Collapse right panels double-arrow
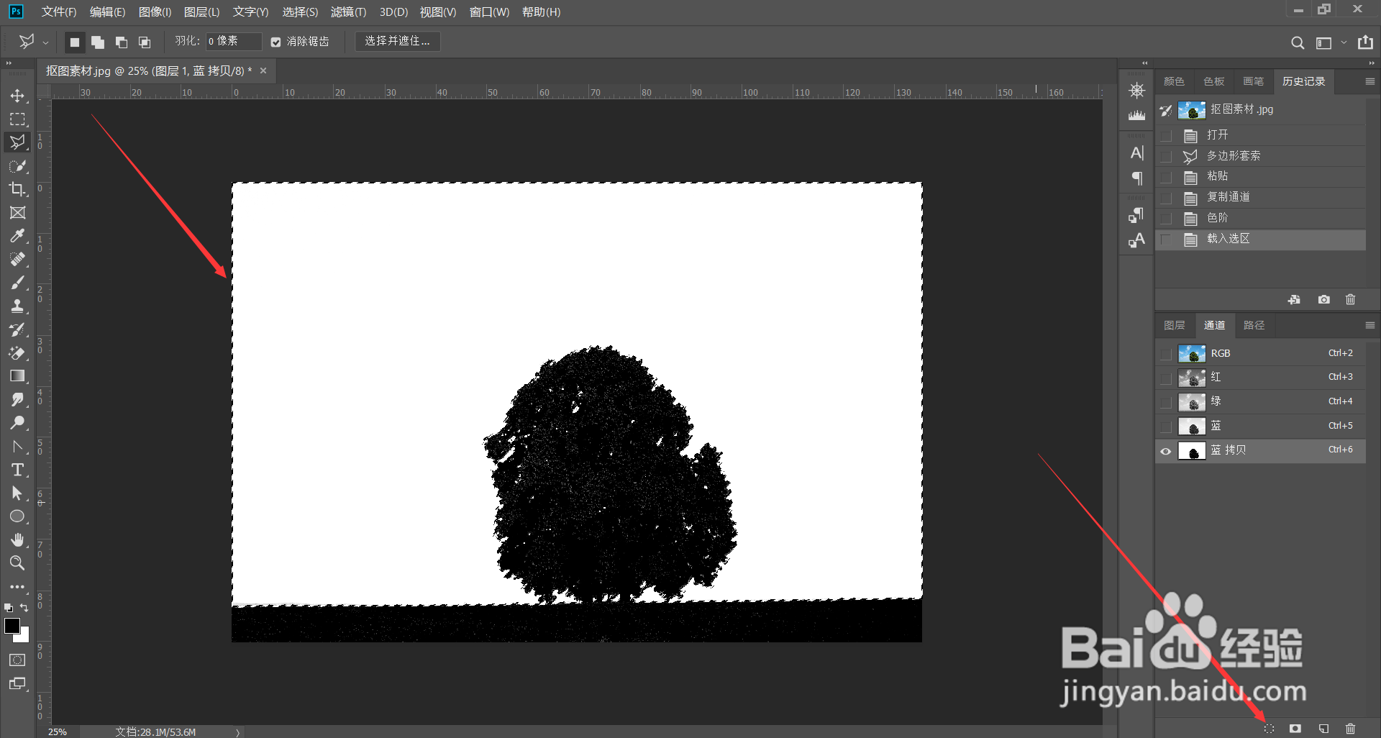This screenshot has width=1381, height=738. pyautogui.click(x=1372, y=63)
